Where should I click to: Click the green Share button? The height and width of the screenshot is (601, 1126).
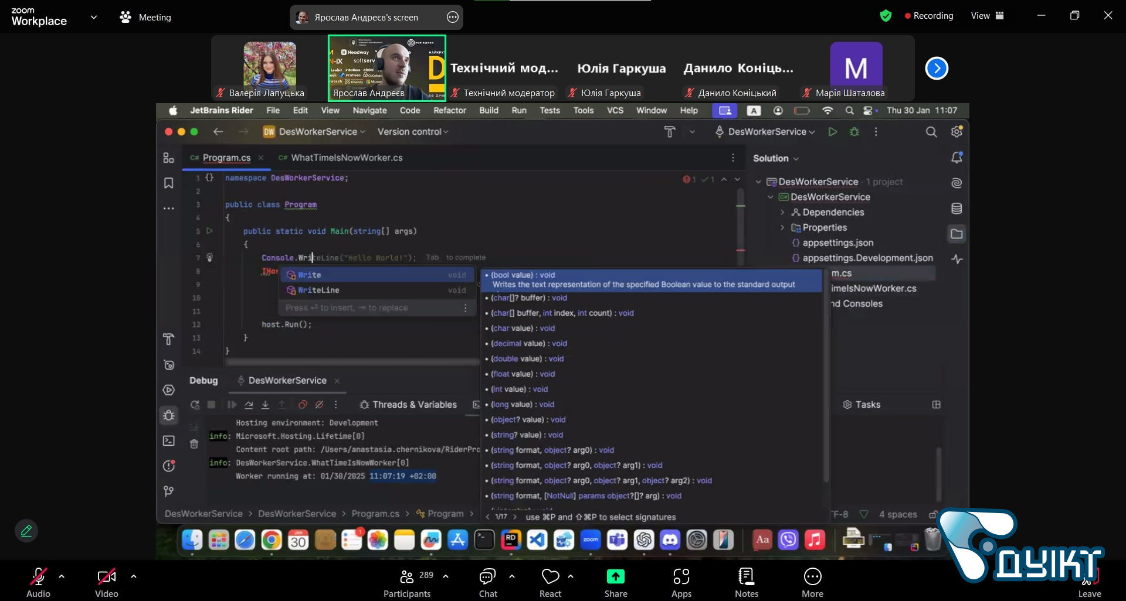616,582
